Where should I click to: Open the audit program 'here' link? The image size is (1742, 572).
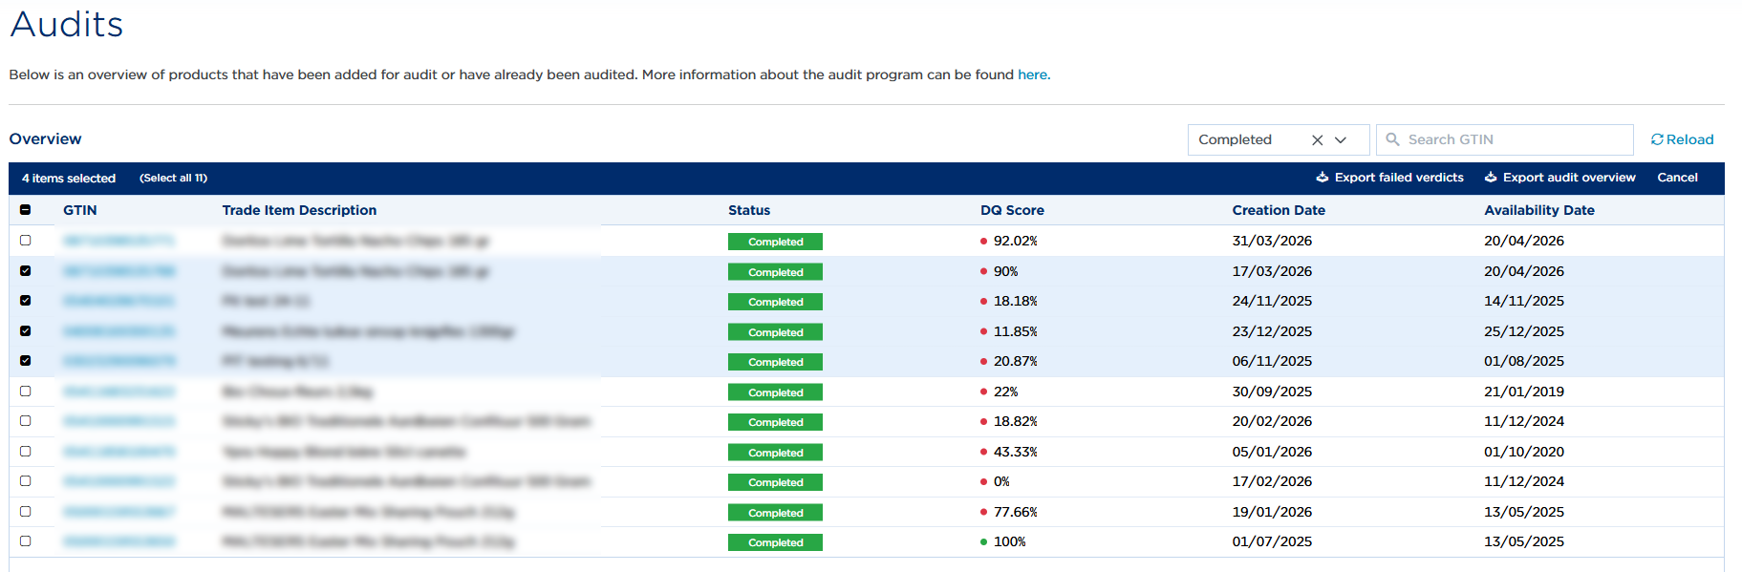(1032, 74)
